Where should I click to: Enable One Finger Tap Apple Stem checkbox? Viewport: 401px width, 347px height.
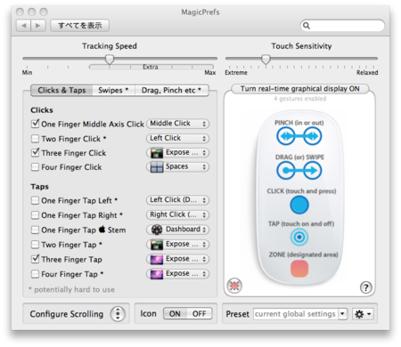coord(35,230)
